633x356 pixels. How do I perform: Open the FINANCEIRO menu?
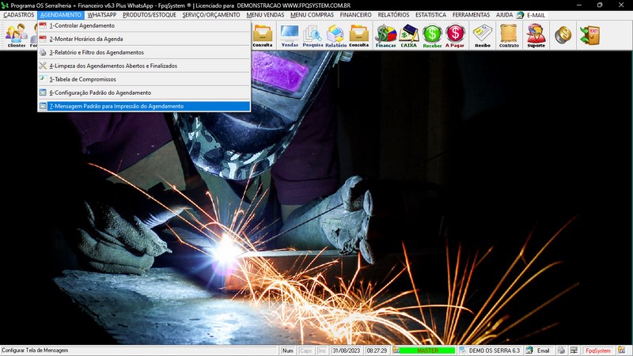355,15
